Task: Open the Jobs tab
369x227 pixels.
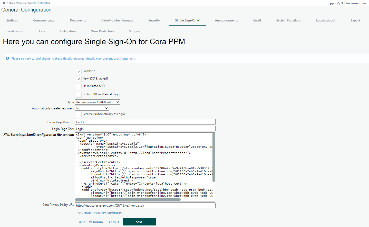Action: coord(42,31)
